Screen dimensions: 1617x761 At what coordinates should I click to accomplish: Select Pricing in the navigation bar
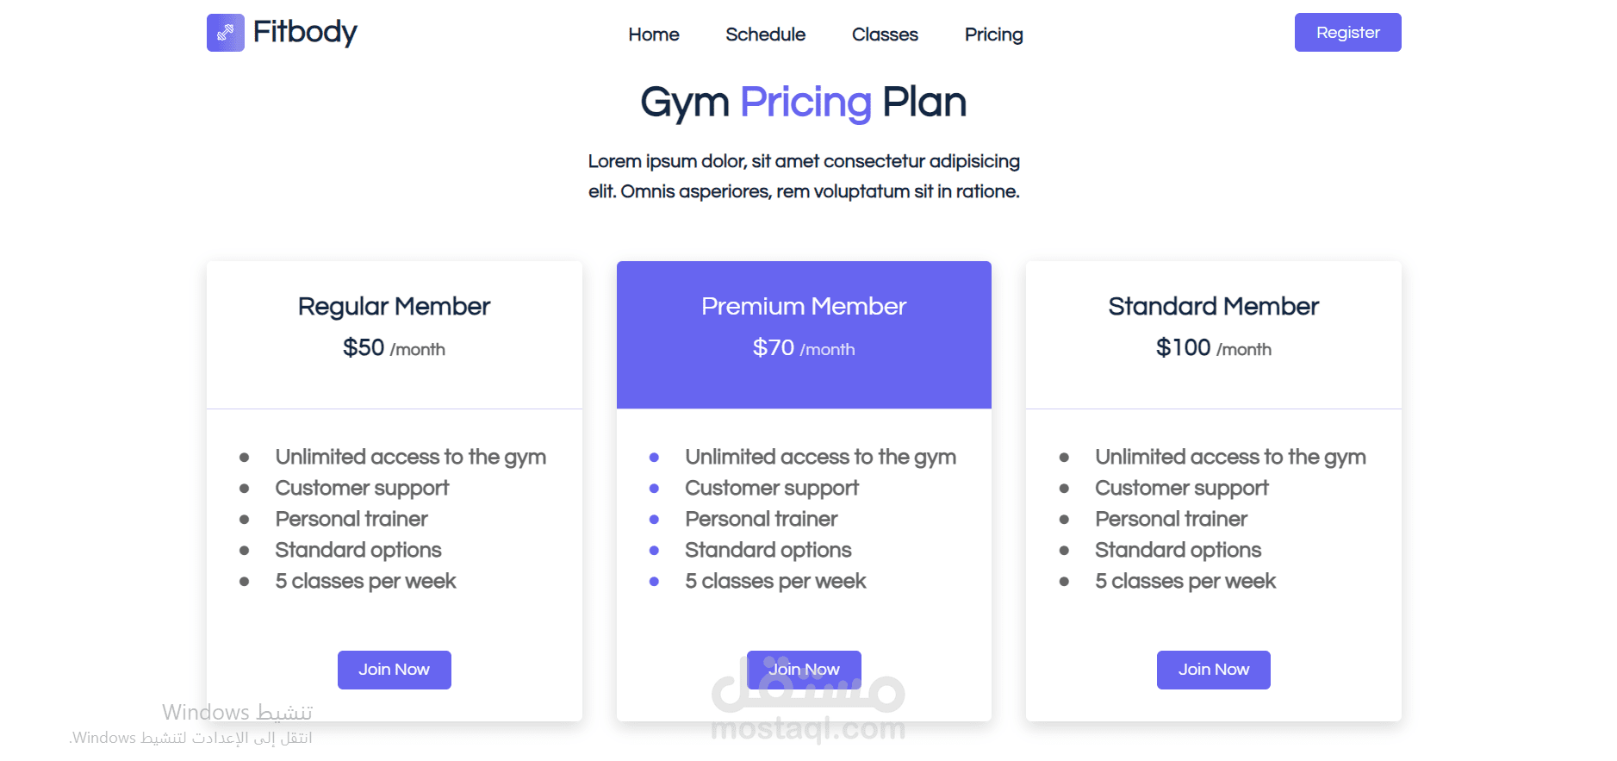[993, 34]
